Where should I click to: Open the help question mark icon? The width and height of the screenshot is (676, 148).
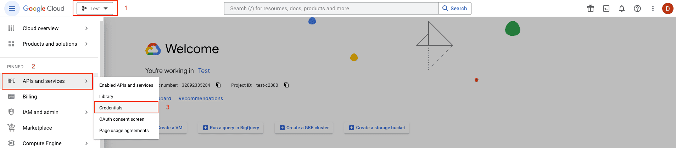637,8
